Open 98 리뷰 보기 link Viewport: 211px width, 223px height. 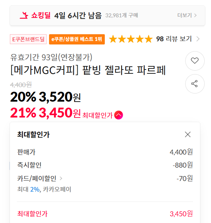(x=174, y=39)
